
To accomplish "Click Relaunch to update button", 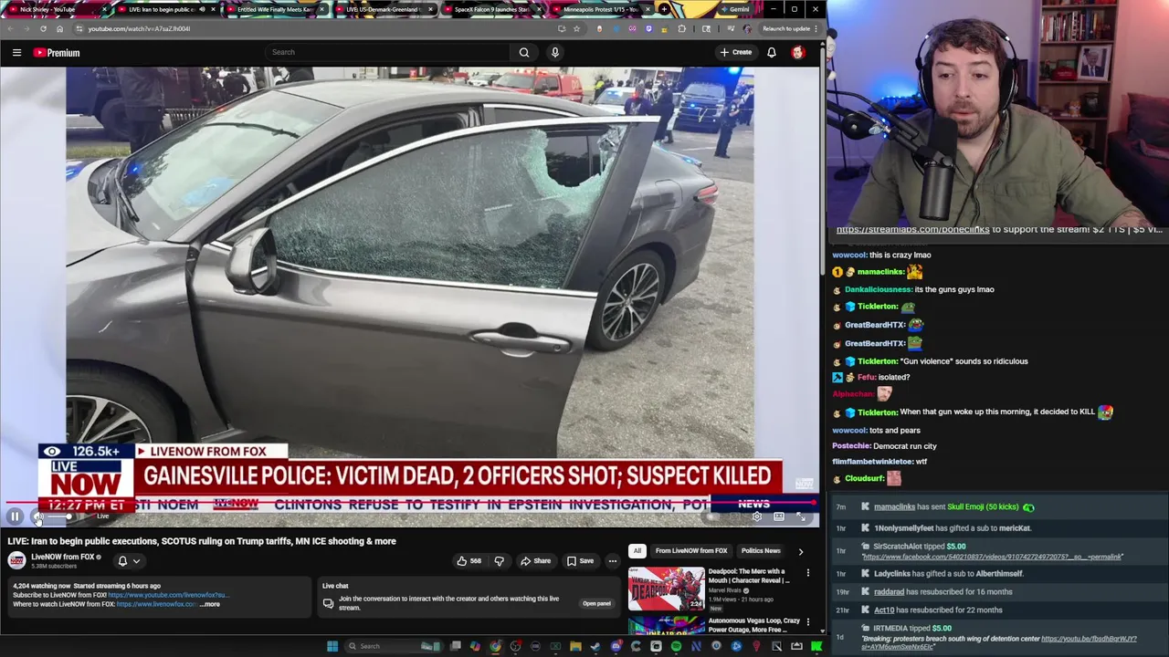I will (x=791, y=28).
